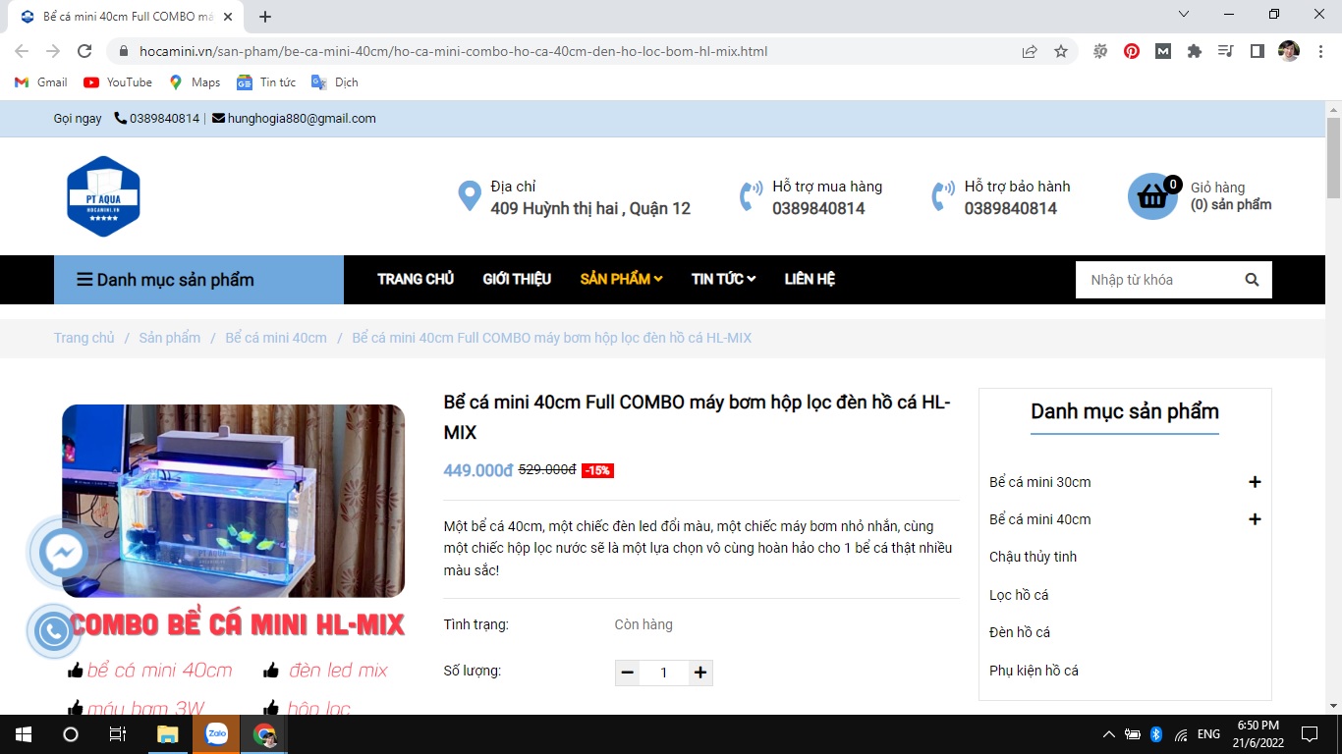The image size is (1342, 754).
Task: Bookmark this page with the star icon
Action: 1061,51
